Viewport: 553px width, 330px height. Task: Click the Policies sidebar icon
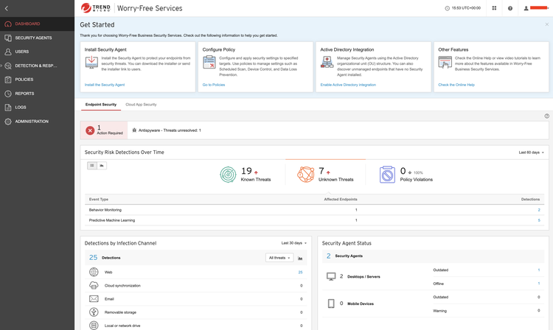pyautogui.click(x=8, y=80)
